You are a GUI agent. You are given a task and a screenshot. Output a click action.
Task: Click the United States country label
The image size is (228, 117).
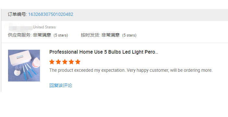44,27
